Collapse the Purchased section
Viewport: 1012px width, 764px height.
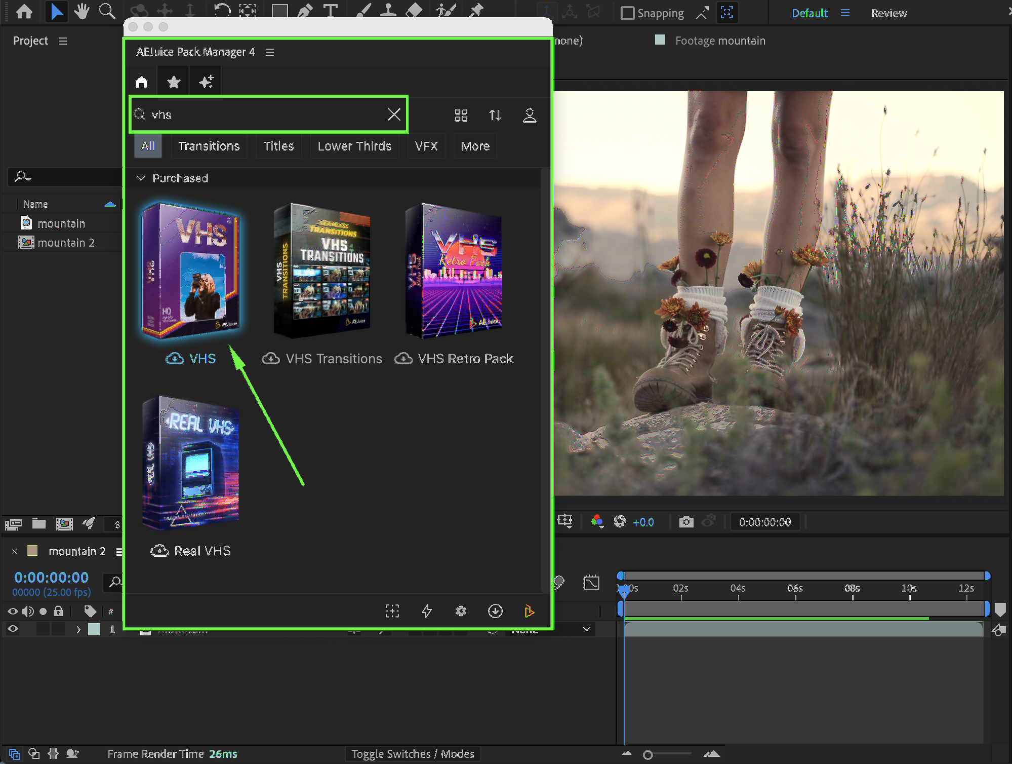coord(141,178)
